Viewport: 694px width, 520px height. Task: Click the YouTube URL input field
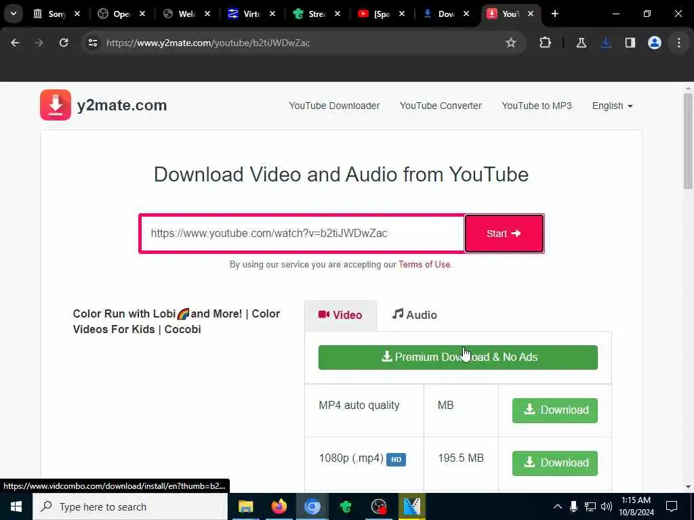[302, 234]
